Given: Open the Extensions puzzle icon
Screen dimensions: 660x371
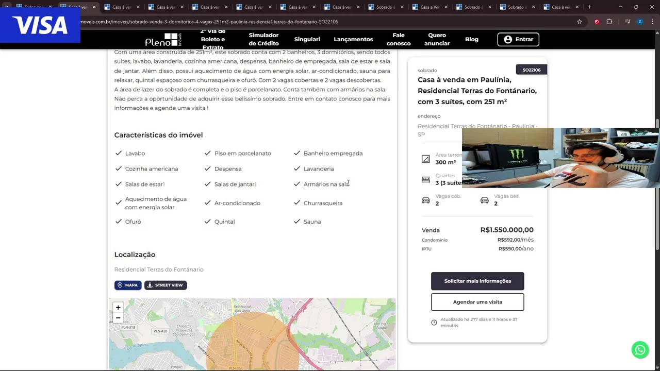Looking at the screenshot, I should click(609, 22).
